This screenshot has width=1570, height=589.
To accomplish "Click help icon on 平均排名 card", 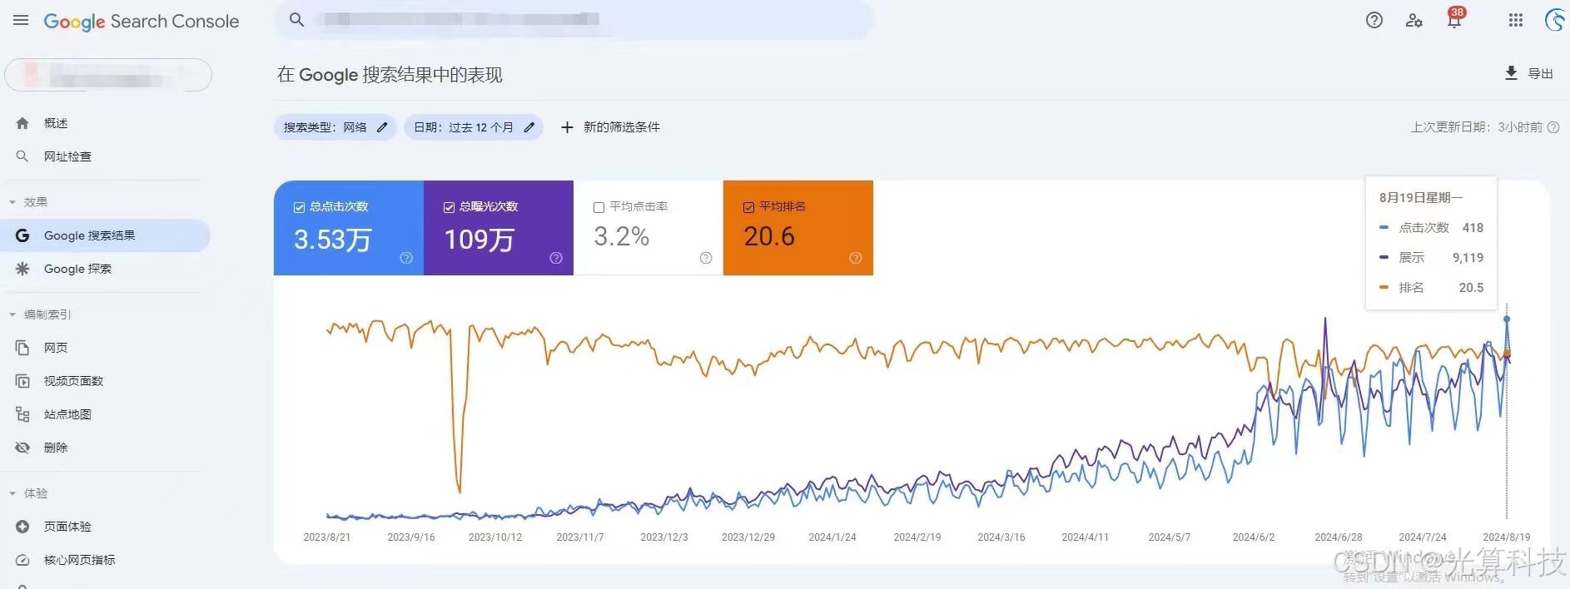I will tap(856, 258).
